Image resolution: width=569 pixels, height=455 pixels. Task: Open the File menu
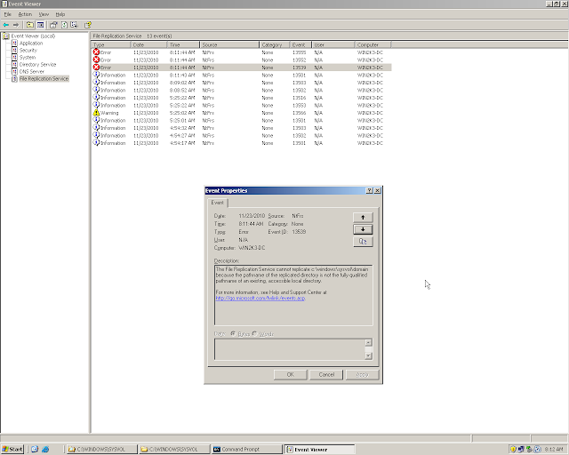[8, 14]
